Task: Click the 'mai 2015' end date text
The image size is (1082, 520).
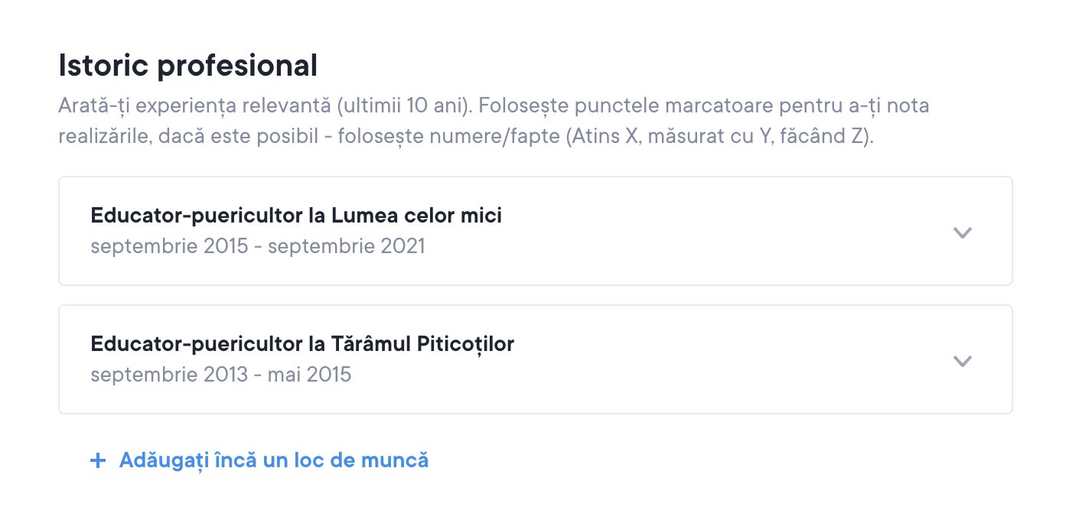Action: (309, 375)
